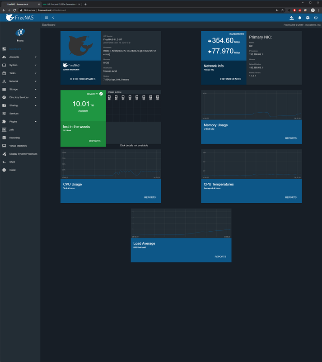The width and height of the screenshot is (322, 362).
Task: Click the Virtual Machines monitor icon
Action: coord(4,146)
